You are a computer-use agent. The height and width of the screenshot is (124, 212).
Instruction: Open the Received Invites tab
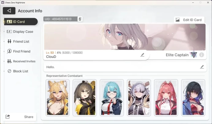click(x=21, y=61)
